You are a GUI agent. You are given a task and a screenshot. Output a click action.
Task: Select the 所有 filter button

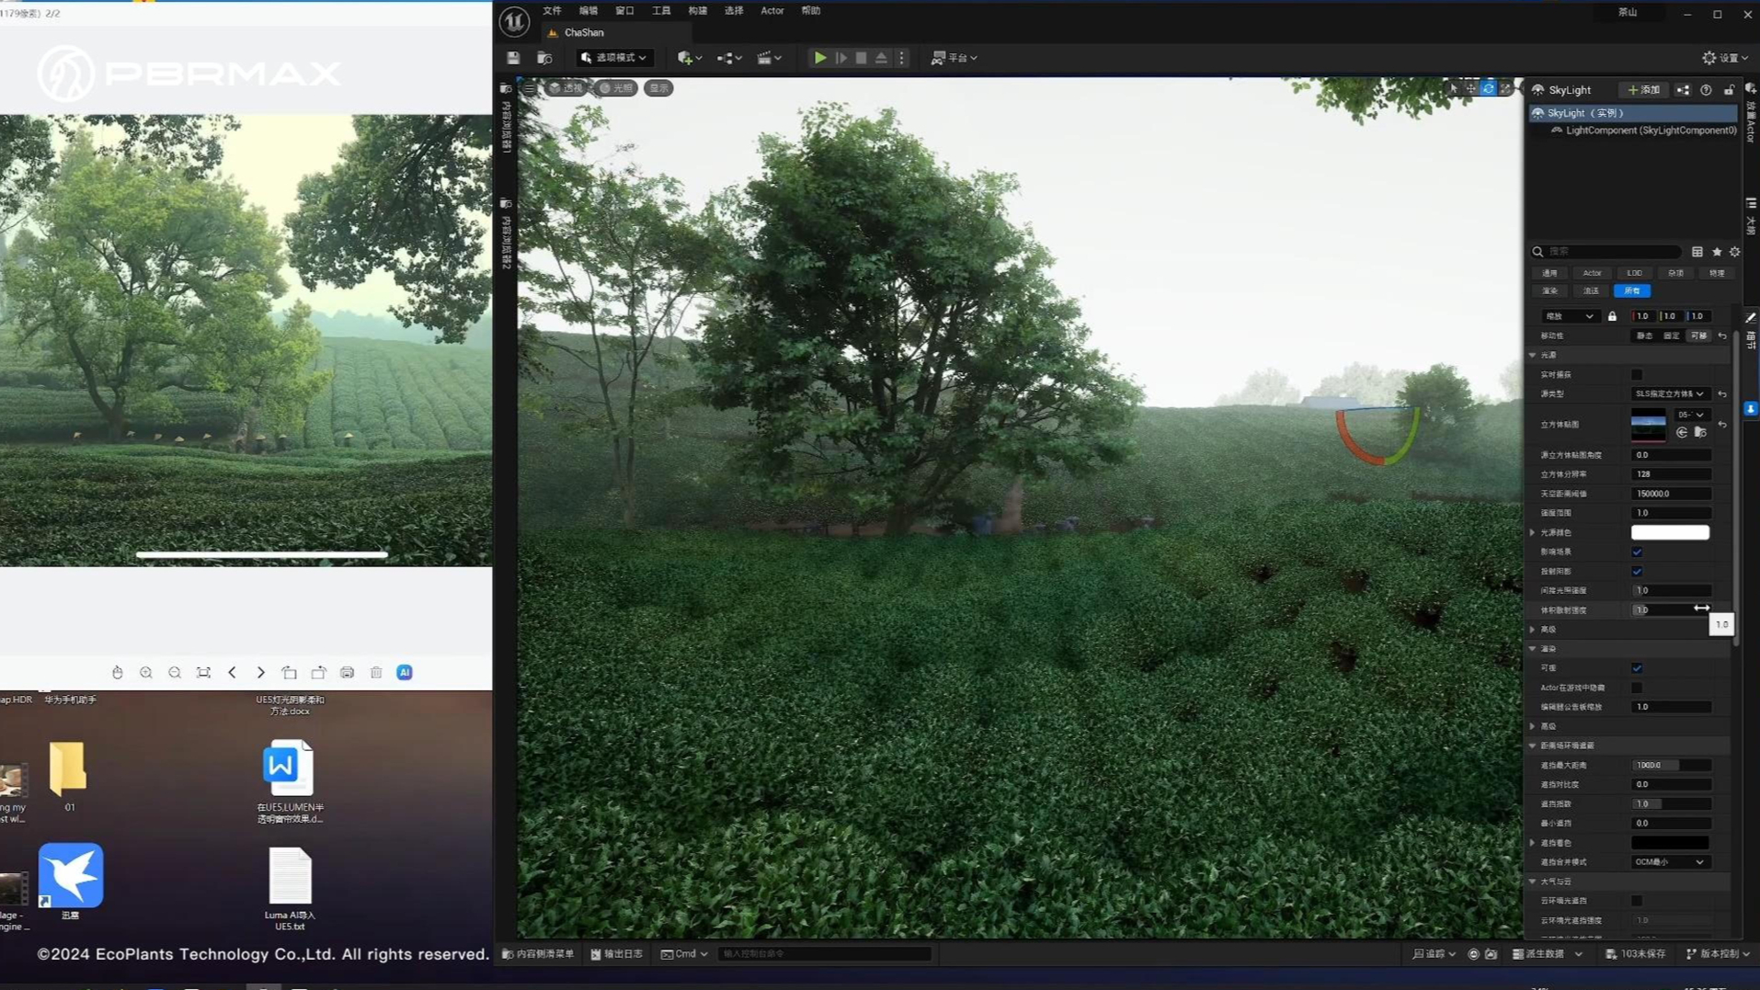coord(1632,290)
